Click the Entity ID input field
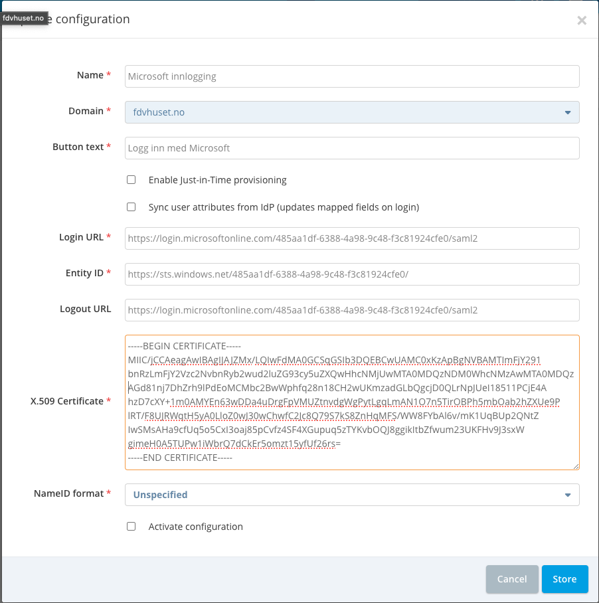 352,274
